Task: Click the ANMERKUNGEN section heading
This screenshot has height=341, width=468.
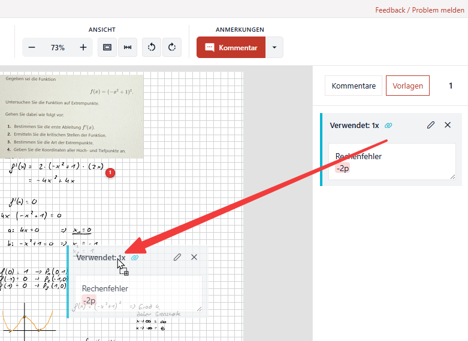Action: [240, 29]
